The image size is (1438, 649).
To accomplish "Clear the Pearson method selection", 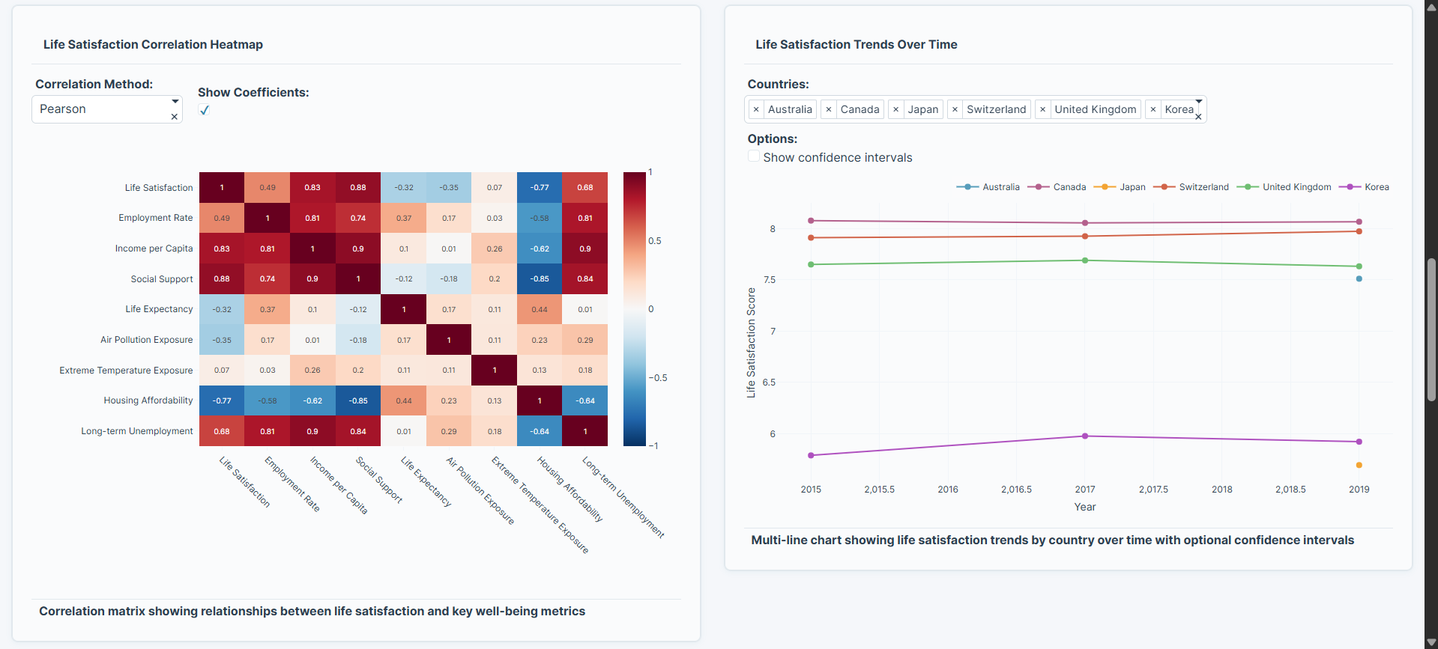I will (174, 117).
